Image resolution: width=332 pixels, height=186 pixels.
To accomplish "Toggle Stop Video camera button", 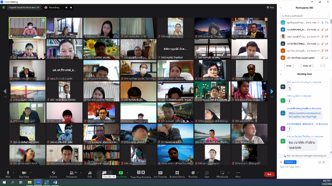I will [24, 173].
